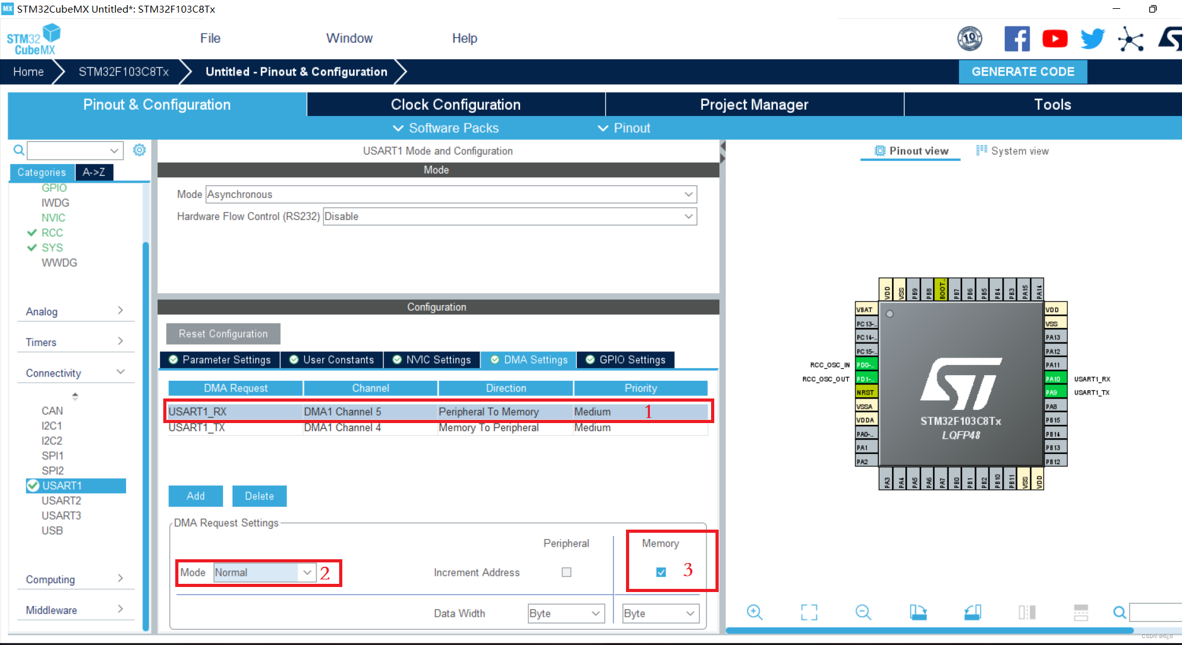Switch to Clock Configuration tab
This screenshot has height=645, width=1182.
[x=456, y=105]
